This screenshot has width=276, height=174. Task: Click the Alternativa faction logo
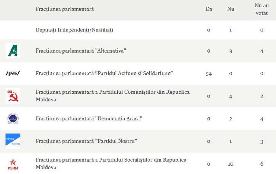coord(13,51)
